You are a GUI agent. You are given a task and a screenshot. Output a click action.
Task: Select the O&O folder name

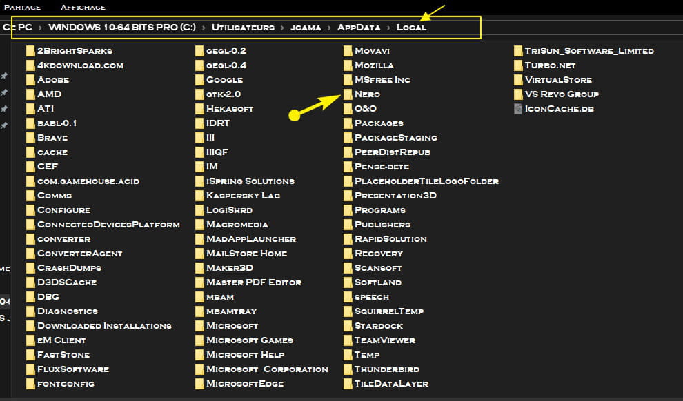tap(366, 109)
